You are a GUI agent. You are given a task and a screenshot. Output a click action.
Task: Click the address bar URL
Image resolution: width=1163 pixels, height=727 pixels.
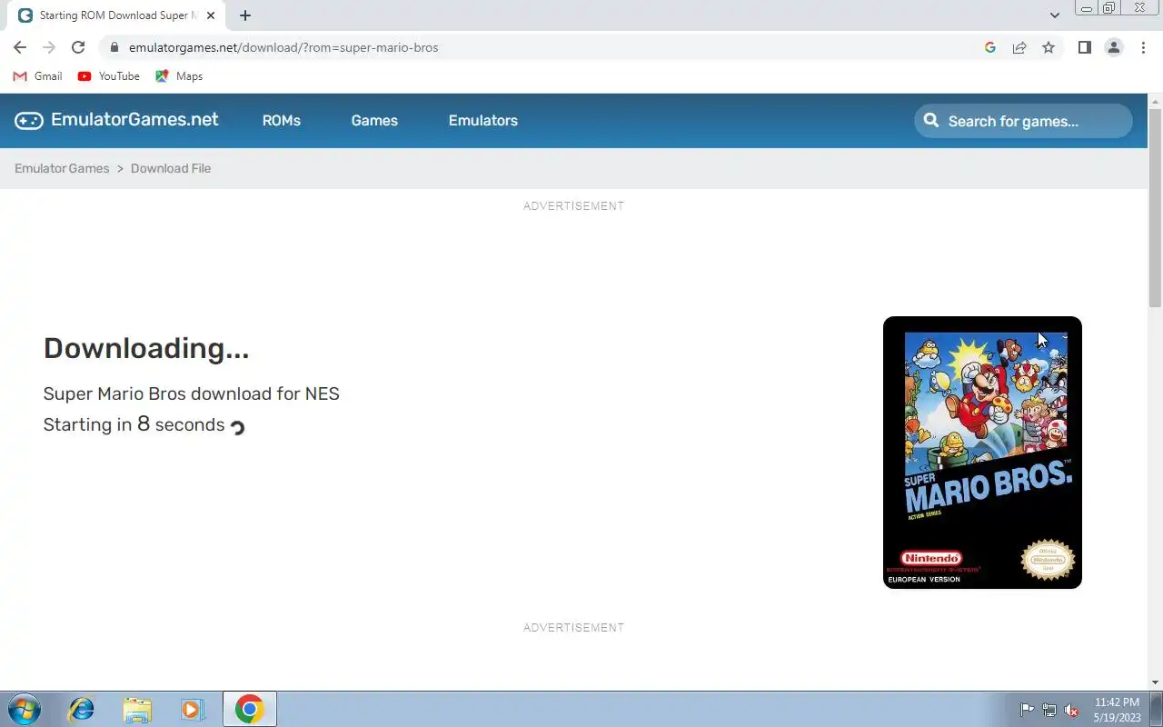click(283, 47)
